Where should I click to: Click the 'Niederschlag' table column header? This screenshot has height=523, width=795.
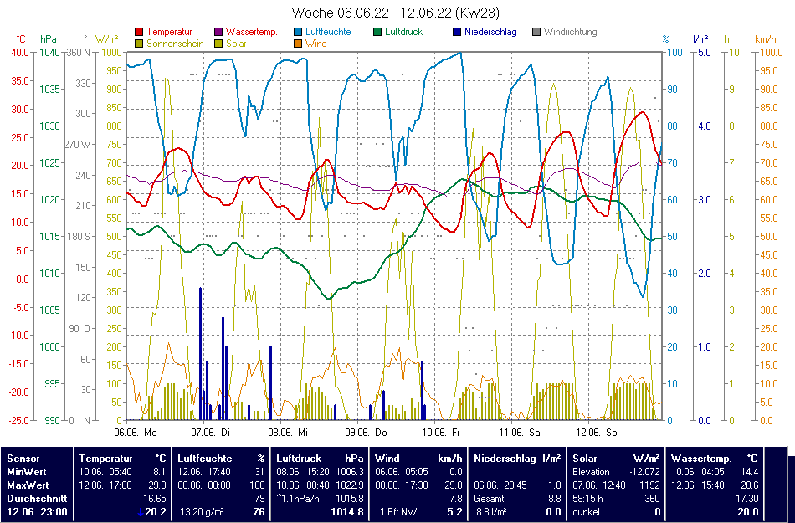coord(505,459)
